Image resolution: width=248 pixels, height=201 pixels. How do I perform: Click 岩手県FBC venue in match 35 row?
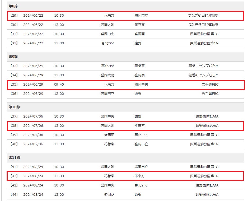(210, 85)
